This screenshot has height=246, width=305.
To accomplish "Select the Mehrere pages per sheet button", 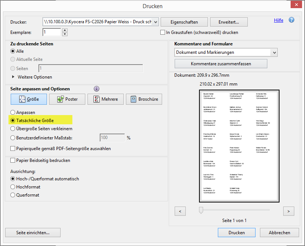I will click(x=105, y=99).
